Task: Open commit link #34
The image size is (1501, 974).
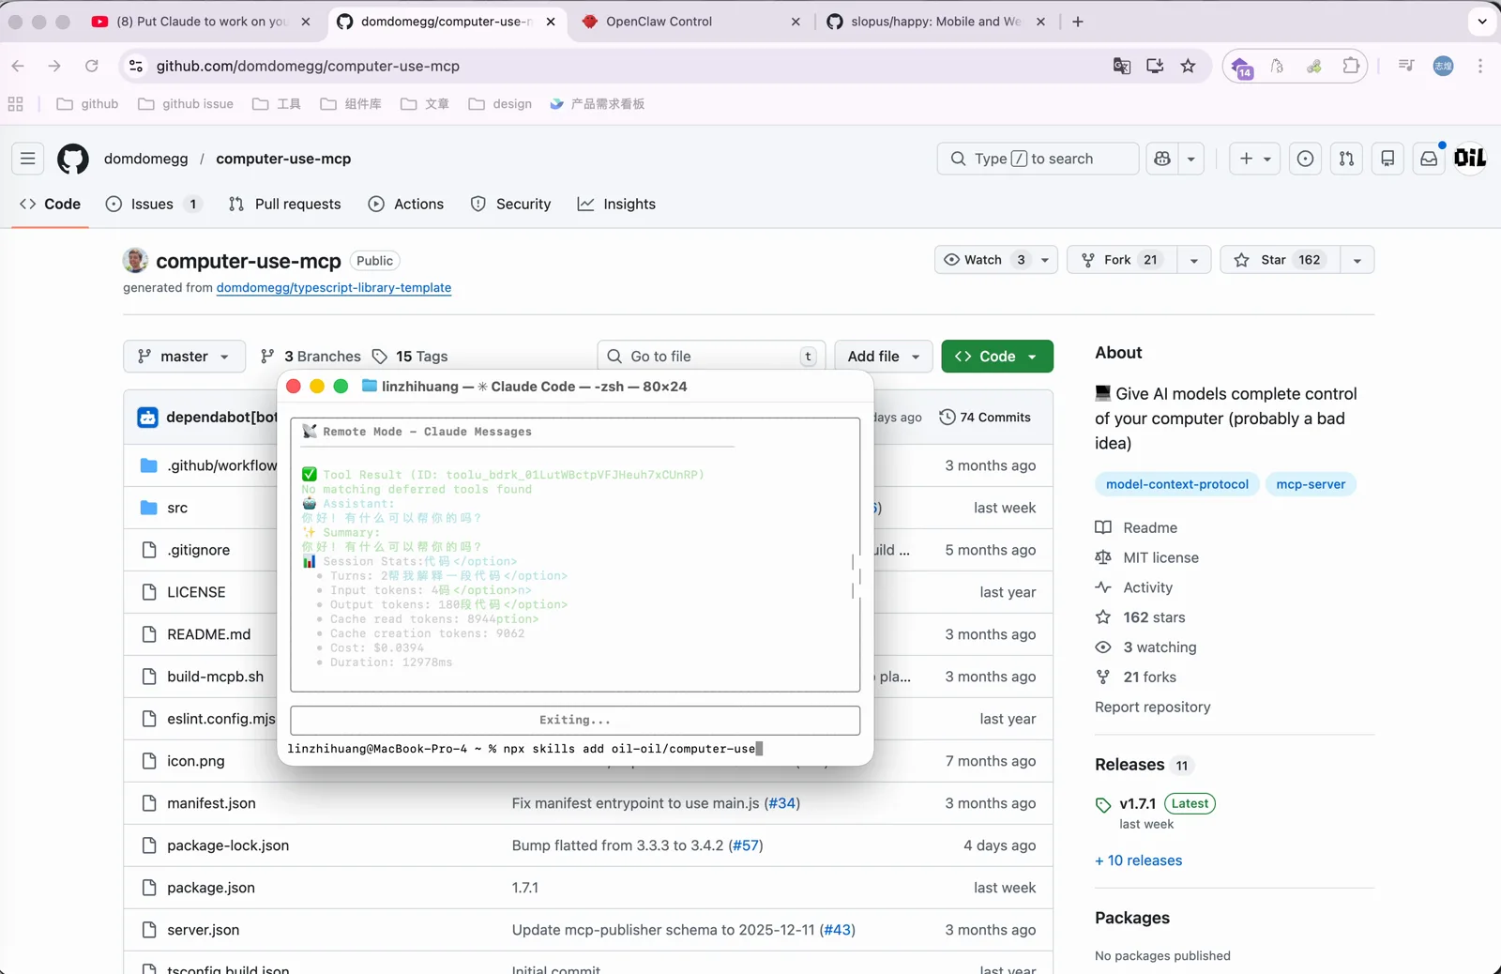Action: (x=782, y=803)
